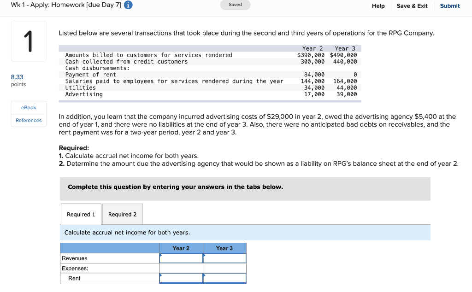Click 'Complete this question by entering your answers' banner
Image resolution: width=472 pixels, height=292 pixels.
[x=245, y=189]
